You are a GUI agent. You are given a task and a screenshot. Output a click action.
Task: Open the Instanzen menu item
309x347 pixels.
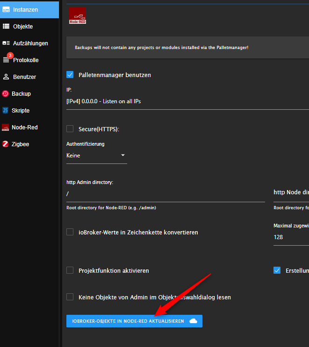pyautogui.click(x=29, y=9)
